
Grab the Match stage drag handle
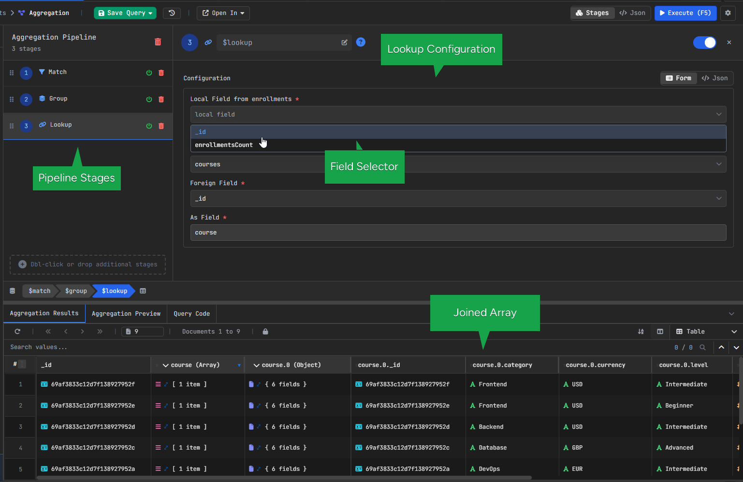click(12, 73)
